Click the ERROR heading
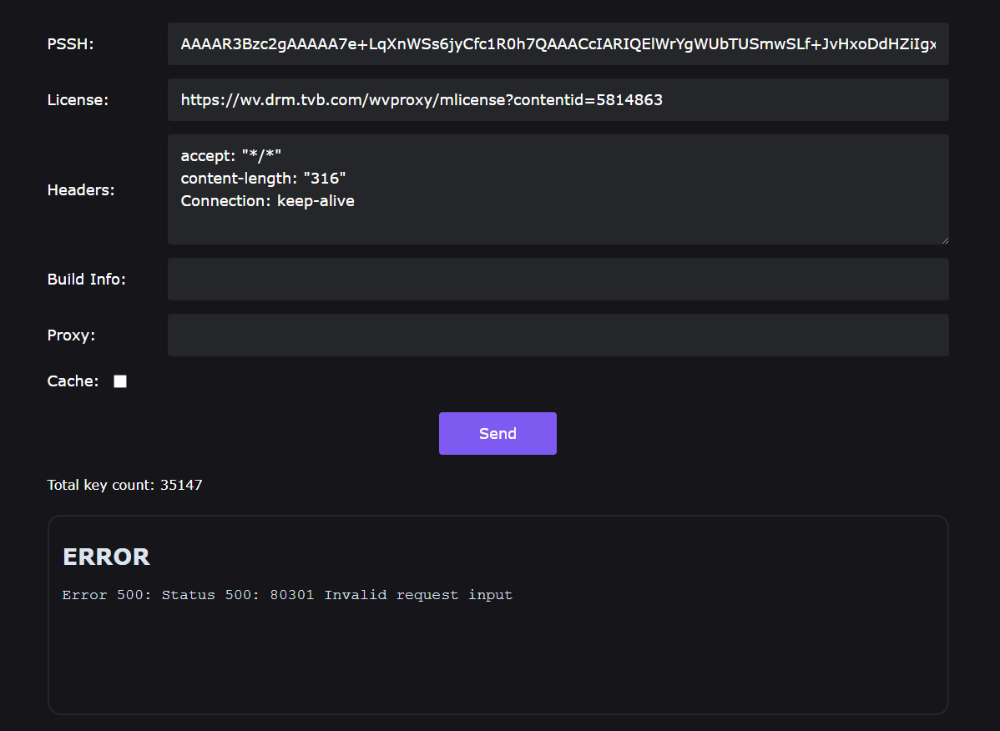This screenshot has height=731, width=1000. (106, 557)
